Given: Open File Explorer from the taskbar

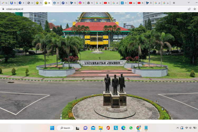Looking at the screenshot, I should point(101,128).
